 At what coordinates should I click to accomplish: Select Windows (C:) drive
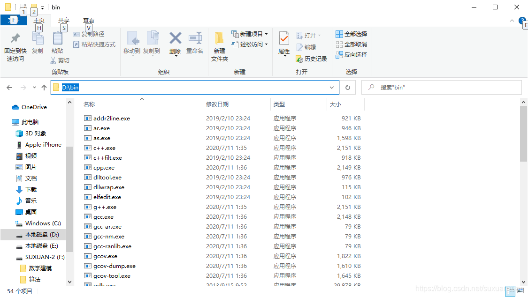[x=38, y=223]
